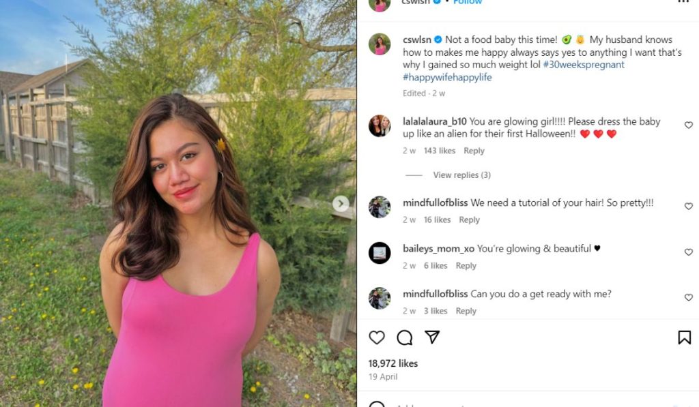Expand View replies (3) under the first comment
The image size is (699, 407).
click(461, 175)
